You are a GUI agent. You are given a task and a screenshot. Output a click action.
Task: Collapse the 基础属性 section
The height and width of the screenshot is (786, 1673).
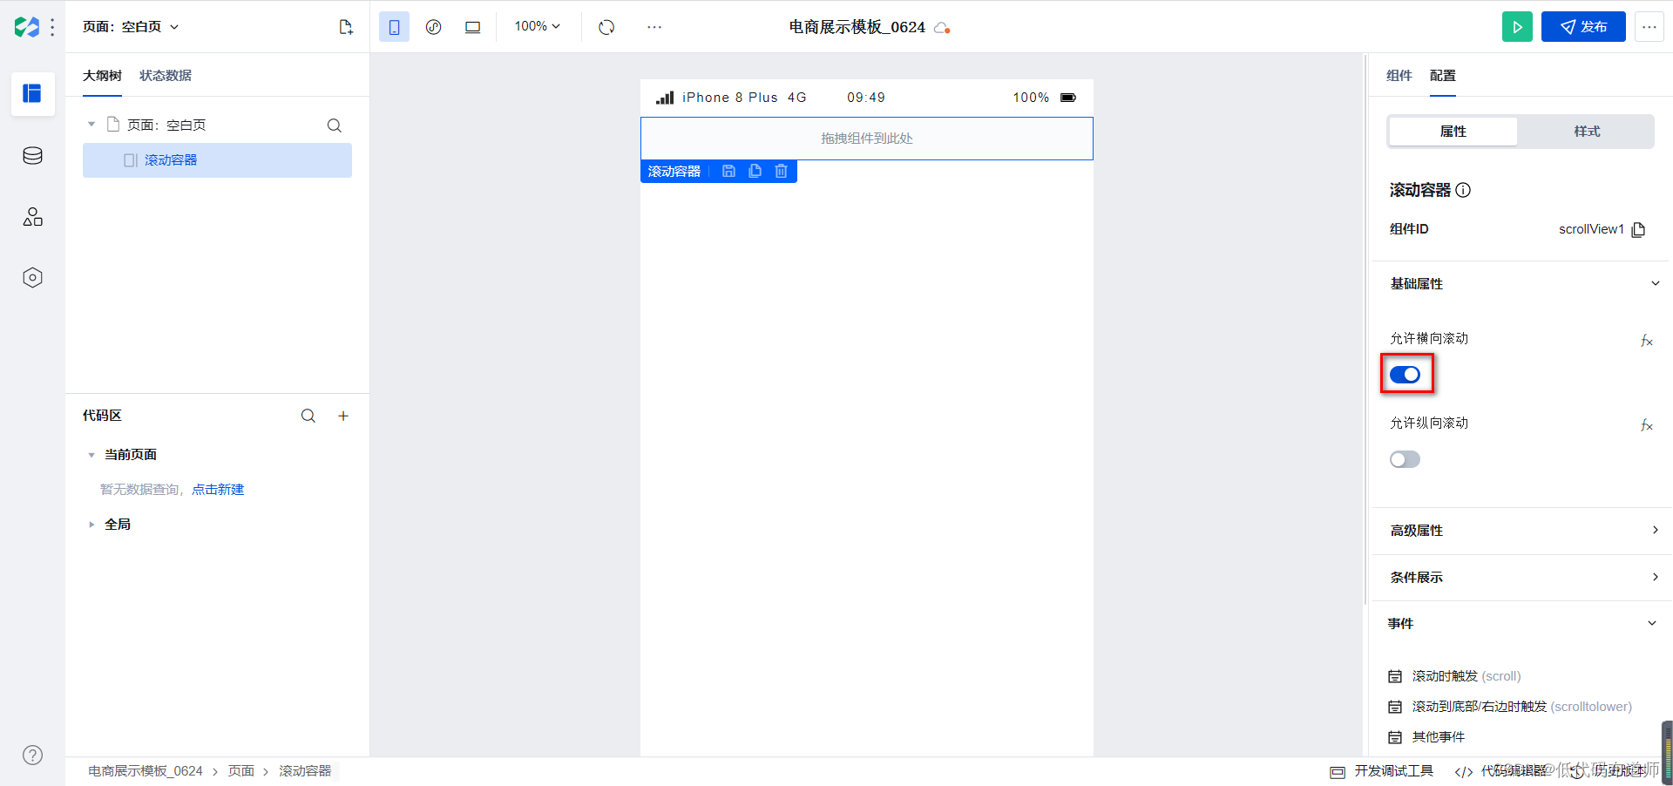(x=1655, y=283)
